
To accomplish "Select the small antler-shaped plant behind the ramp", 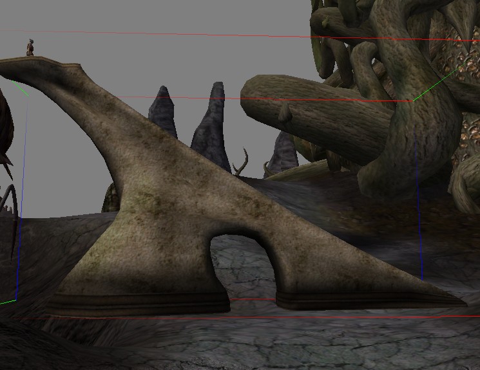I will pyautogui.click(x=241, y=162).
